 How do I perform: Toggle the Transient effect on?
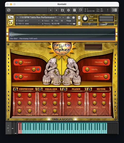click(16, 62)
